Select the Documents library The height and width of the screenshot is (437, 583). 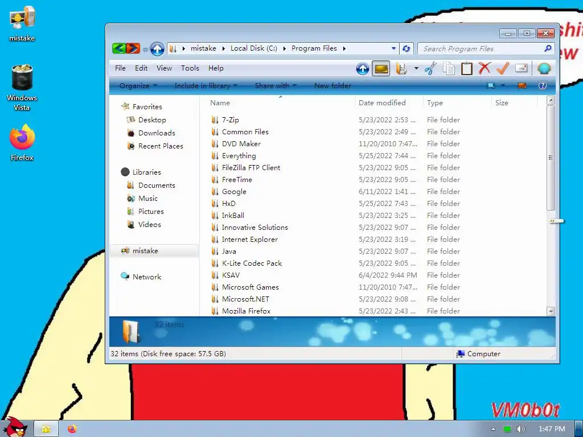tap(157, 185)
